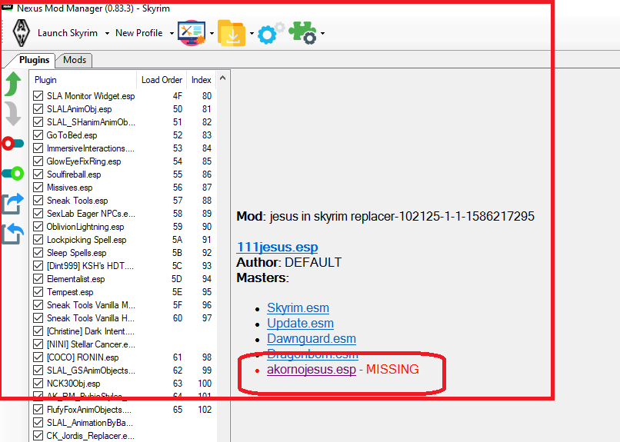This screenshot has width=620, height=442.
Task: Enable all plugins with green toggle icon
Action: [12, 174]
